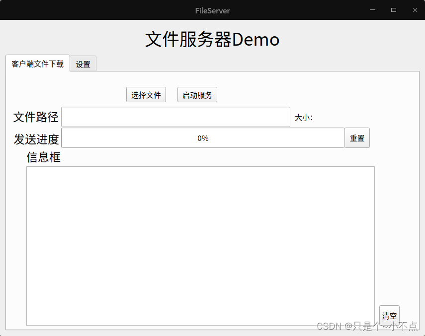Screen dimensions: 425x336
Task: Clear the info box with 清空 button
Action: (x=389, y=315)
